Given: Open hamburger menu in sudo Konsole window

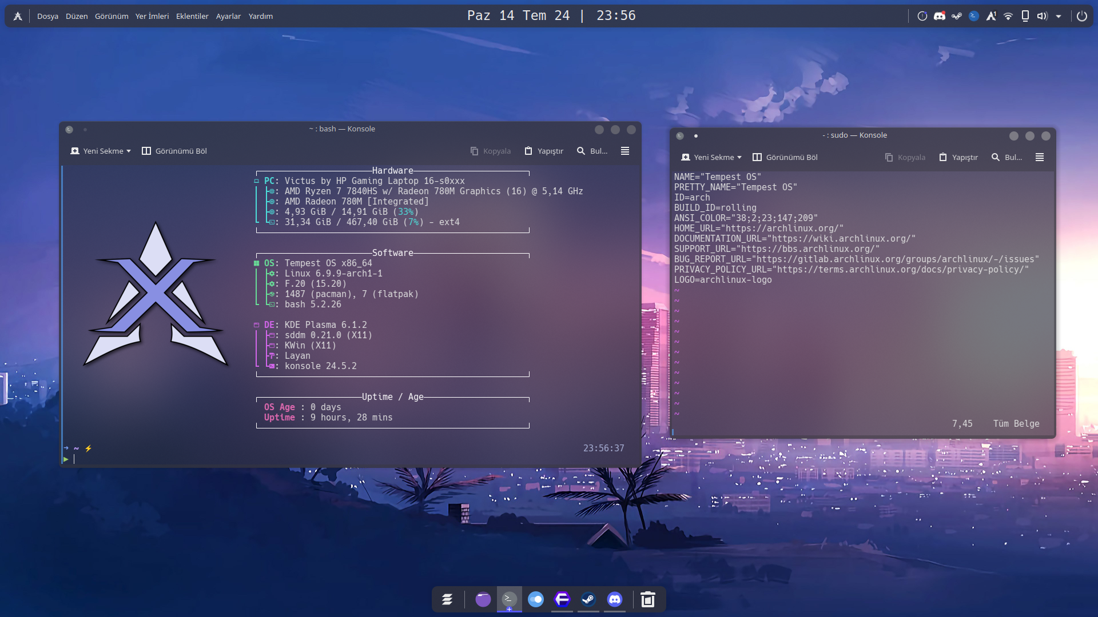Looking at the screenshot, I should (1039, 157).
